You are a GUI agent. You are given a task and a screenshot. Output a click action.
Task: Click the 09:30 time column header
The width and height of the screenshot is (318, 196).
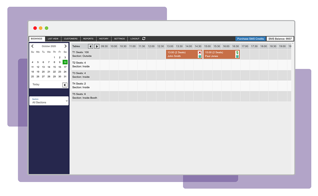point(104,46)
